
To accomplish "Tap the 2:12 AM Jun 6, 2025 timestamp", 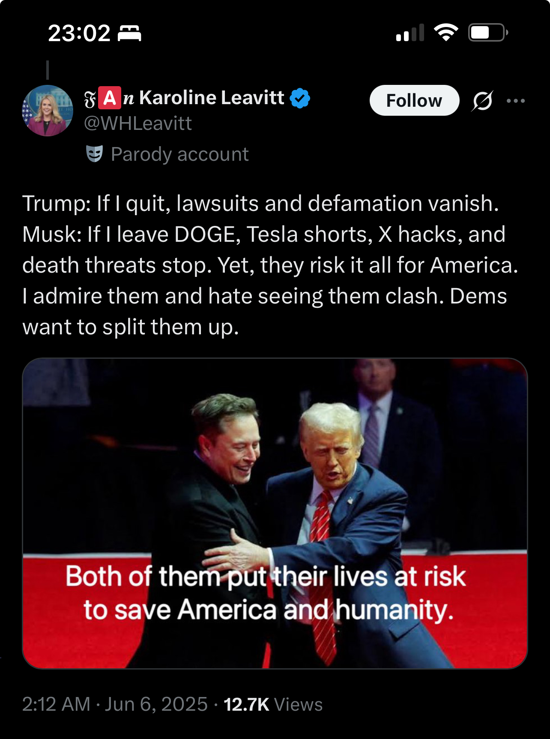I will [x=115, y=705].
